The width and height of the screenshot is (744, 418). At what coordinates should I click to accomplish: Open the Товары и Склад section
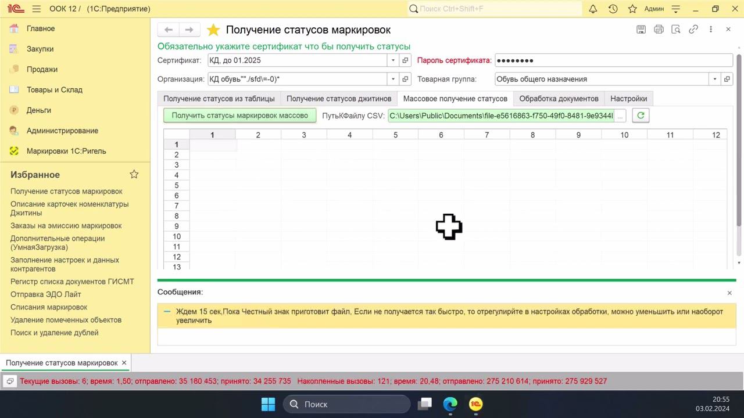click(x=55, y=89)
